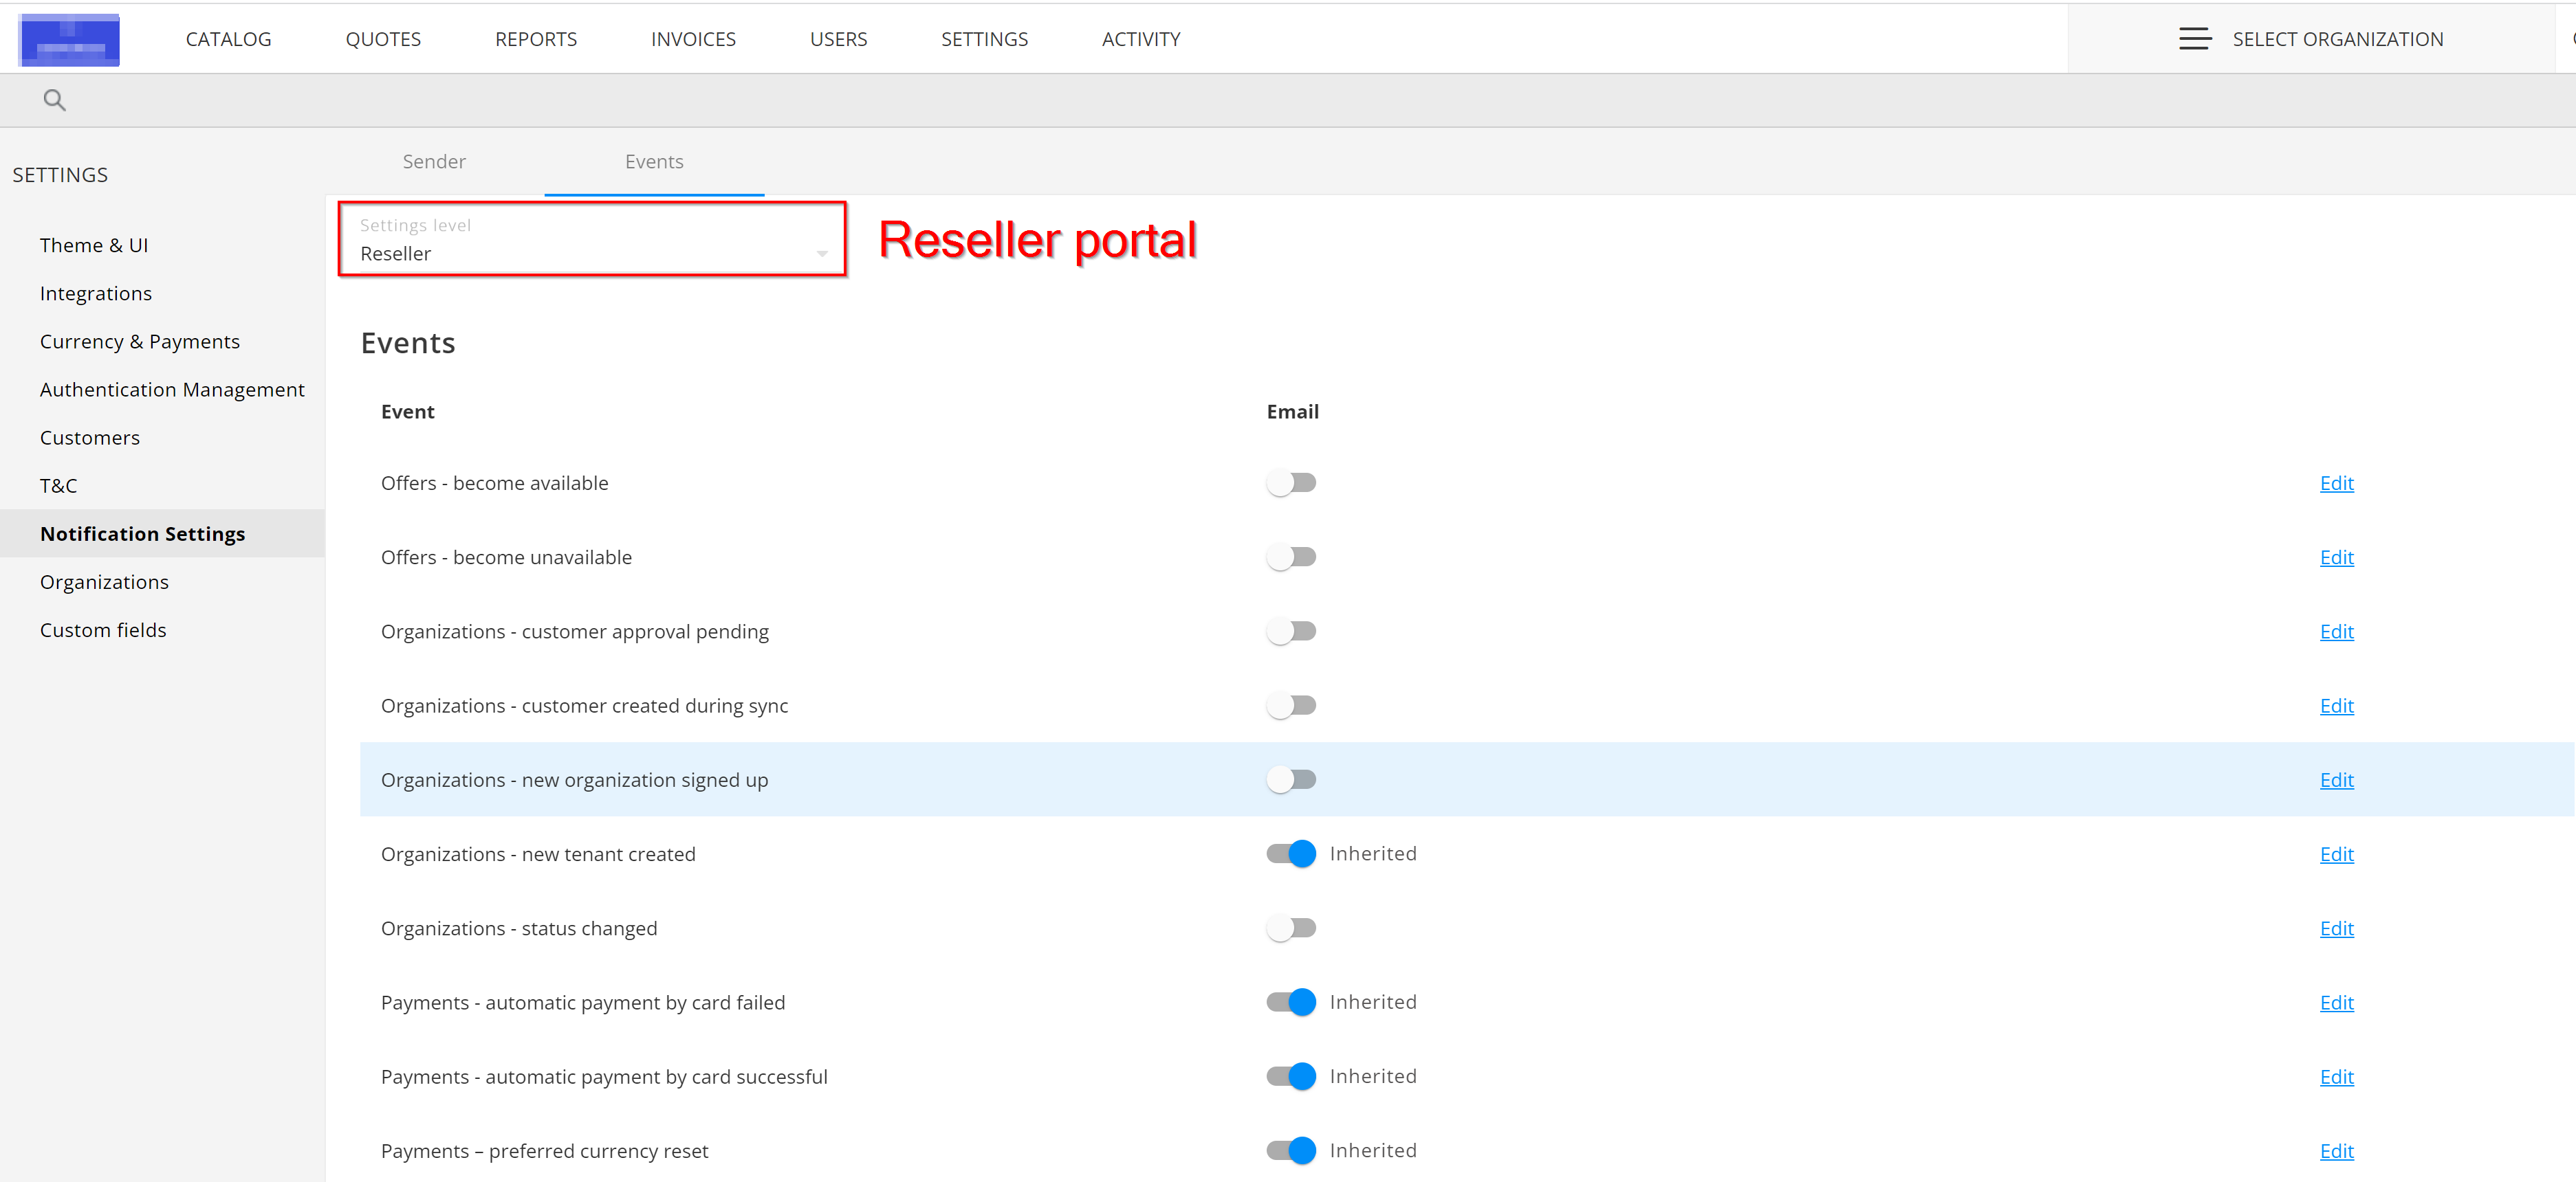
Task: Open Custom fields settings
Action: pyautogui.click(x=103, y=630)
